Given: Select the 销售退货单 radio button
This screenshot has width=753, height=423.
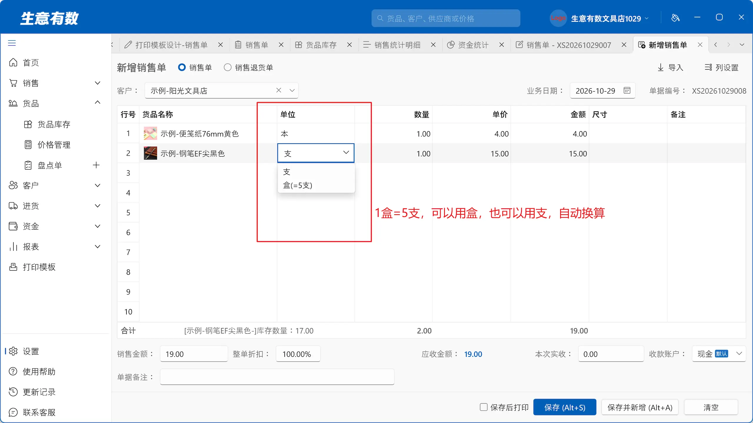Looking at the screenshot, I should pyautogui.click(x=227, y=67).
